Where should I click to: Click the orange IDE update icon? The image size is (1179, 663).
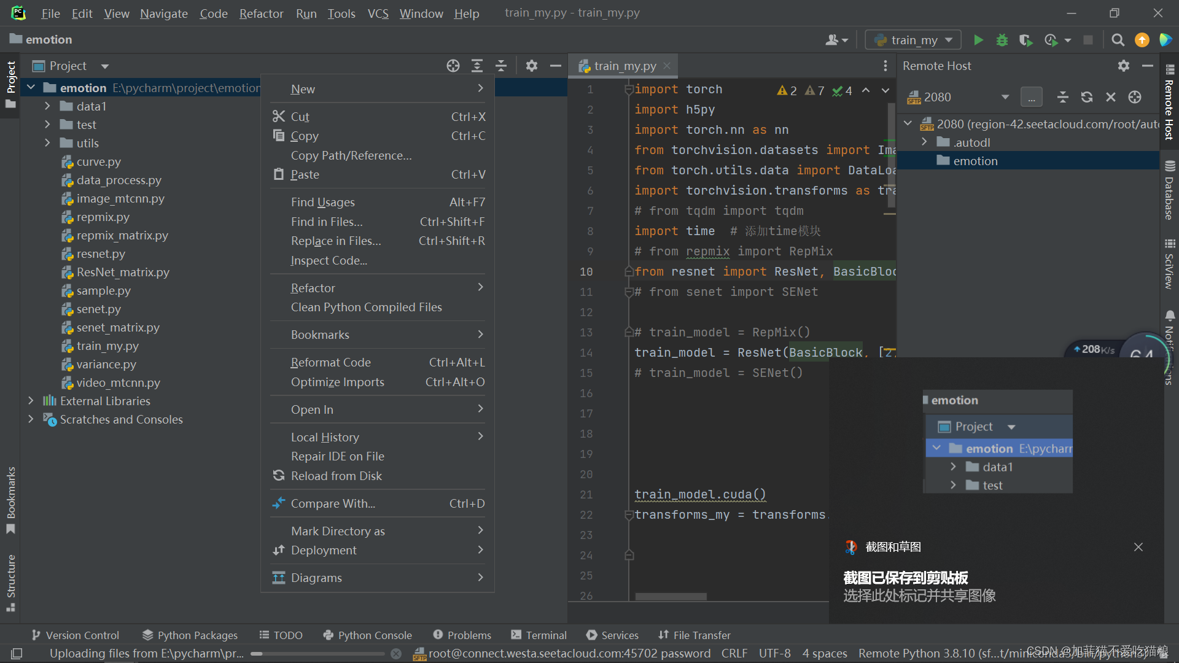coord(1142,40)
